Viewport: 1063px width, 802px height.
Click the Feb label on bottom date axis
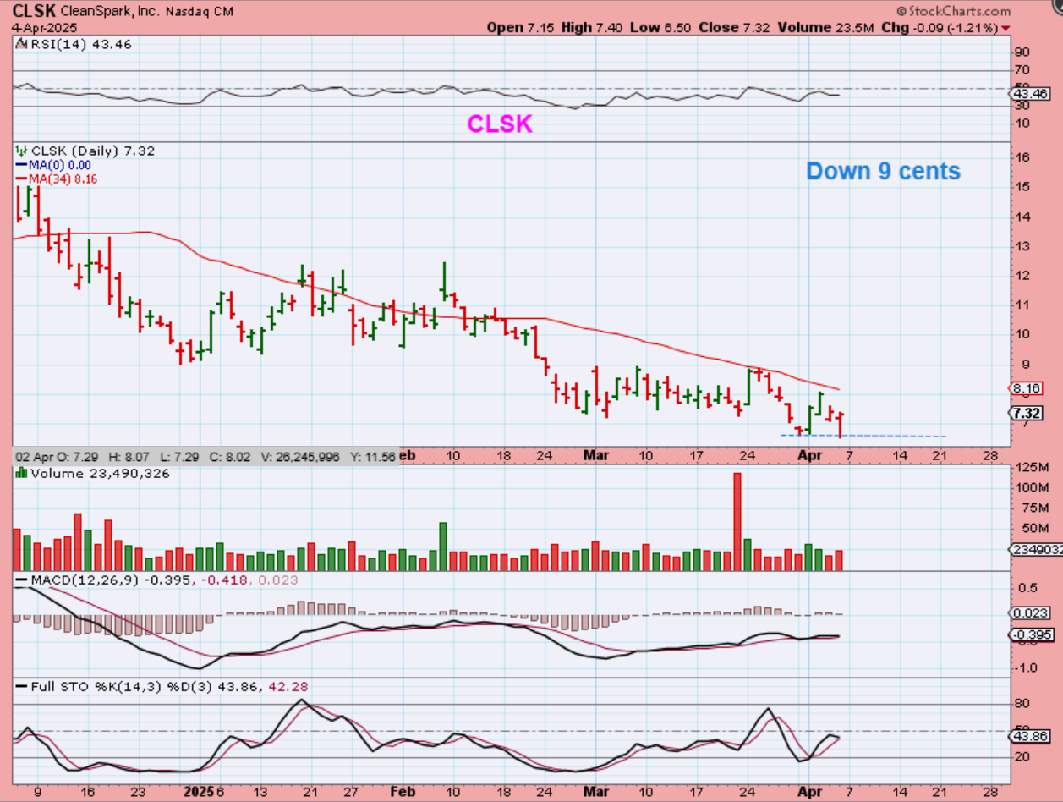click(404, 790)
